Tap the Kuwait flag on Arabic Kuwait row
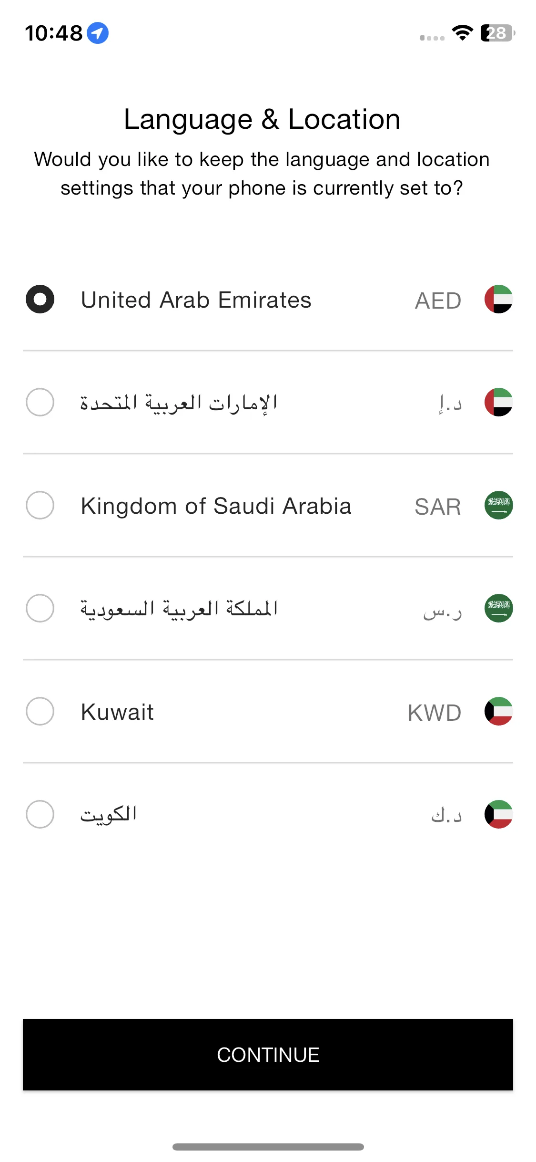The height and width of the screenshot is (1162, 536). (498, 814)
